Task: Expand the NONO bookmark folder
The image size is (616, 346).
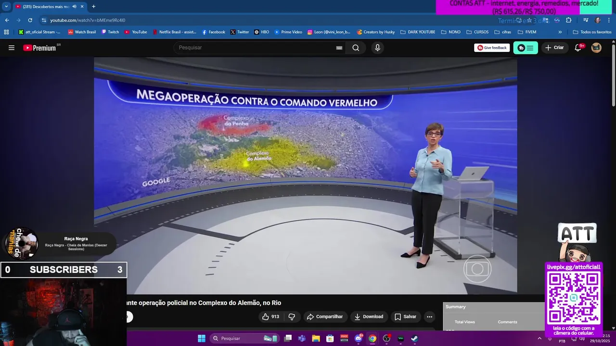Action: pyautogui.click(x=450, y=32)
